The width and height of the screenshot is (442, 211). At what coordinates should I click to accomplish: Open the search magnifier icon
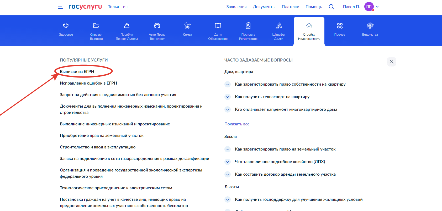click(x=331, y=7)
